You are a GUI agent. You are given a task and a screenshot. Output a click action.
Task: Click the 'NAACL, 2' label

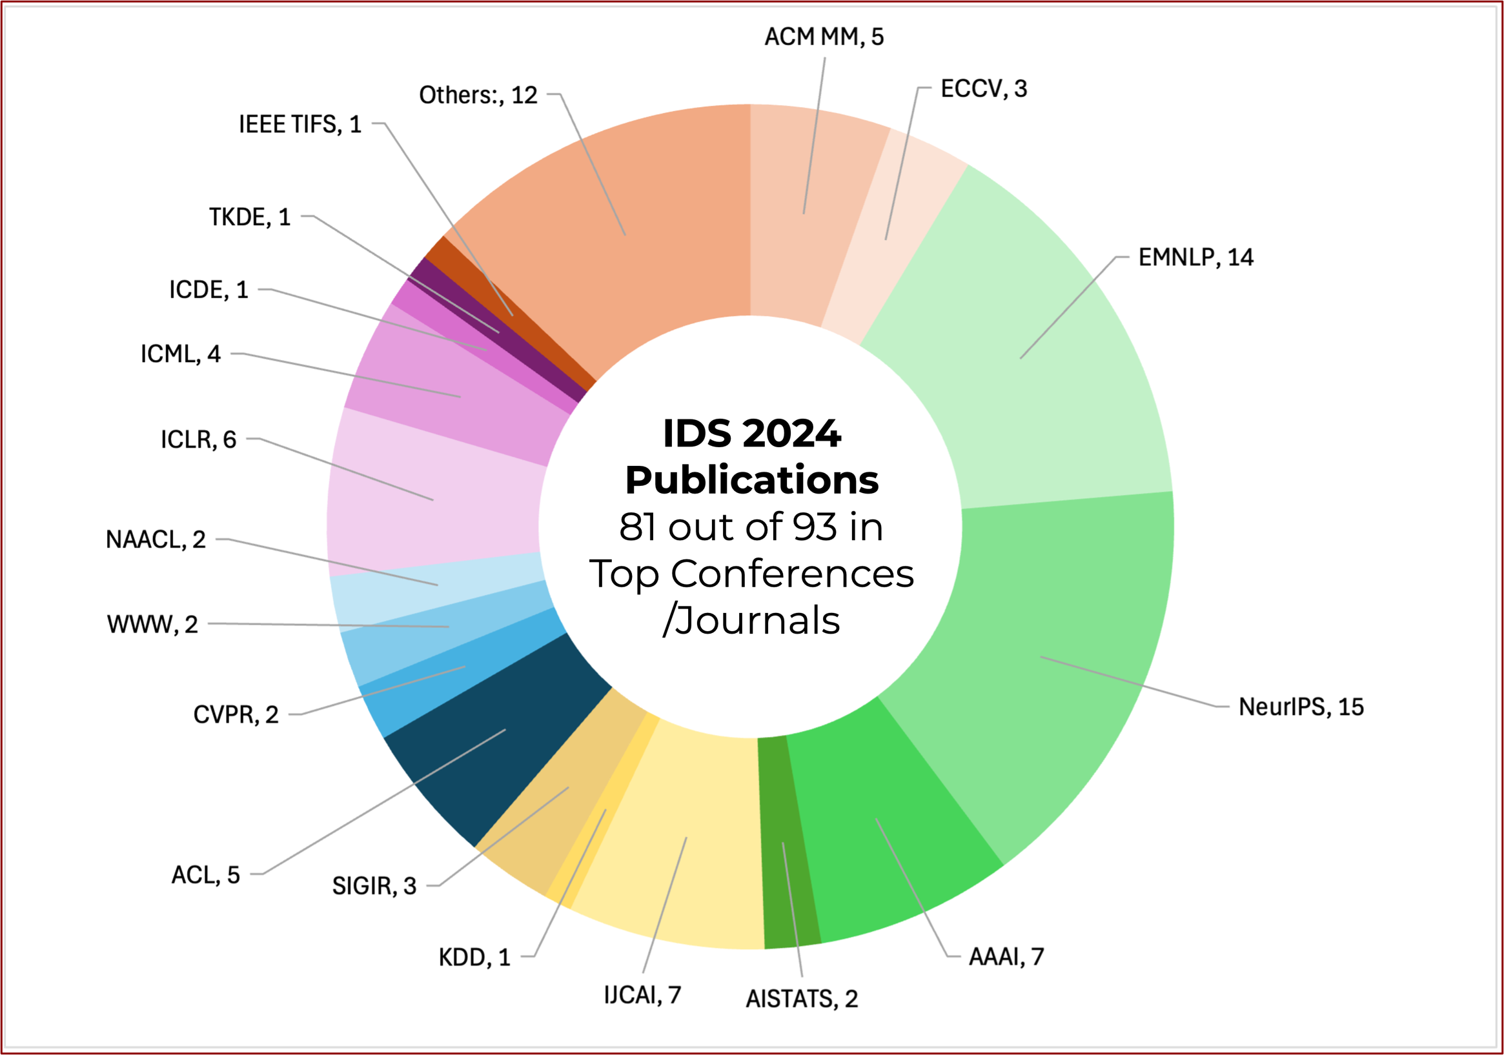156,539
